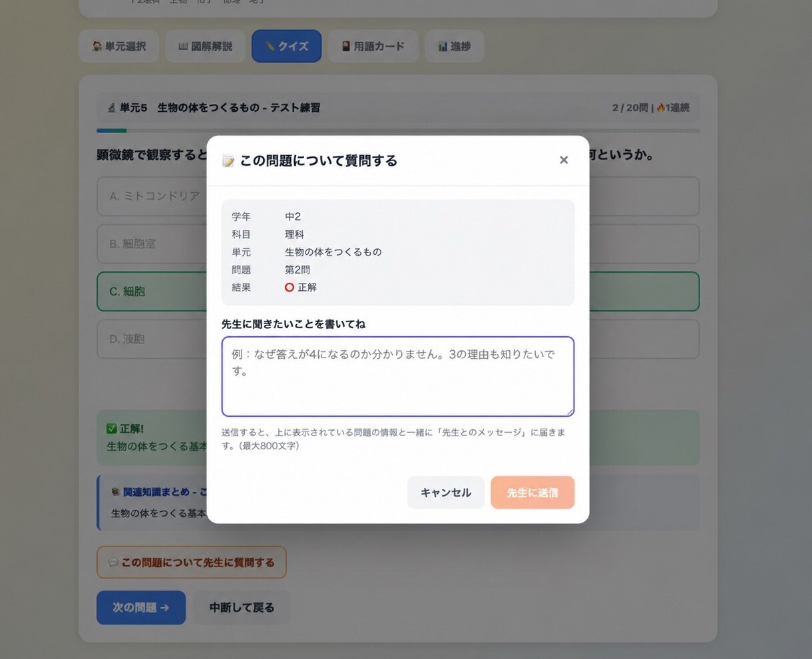Click the 次の問題 button

coord(141,608)
